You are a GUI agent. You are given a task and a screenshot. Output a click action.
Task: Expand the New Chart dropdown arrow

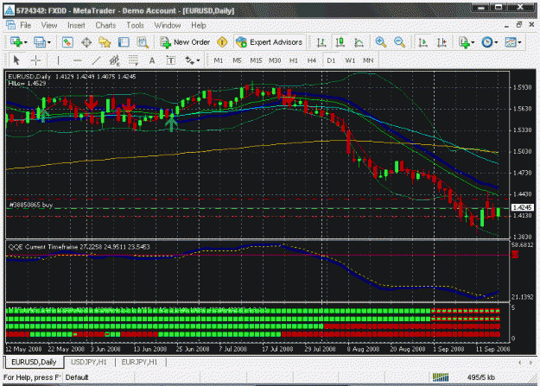click(x=25, y=42)
